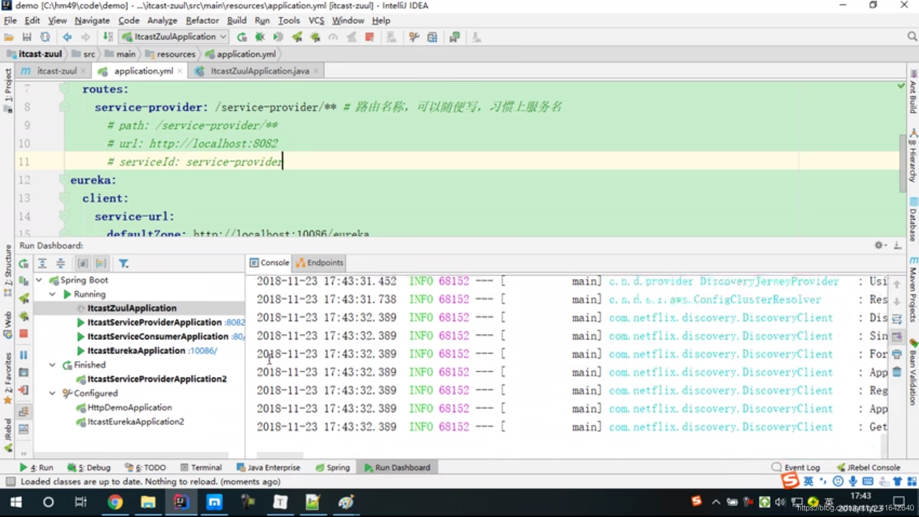Debug with the bug icon in main toolbar
The height and width of the screenshot is (517, 919).
[260, 37]
